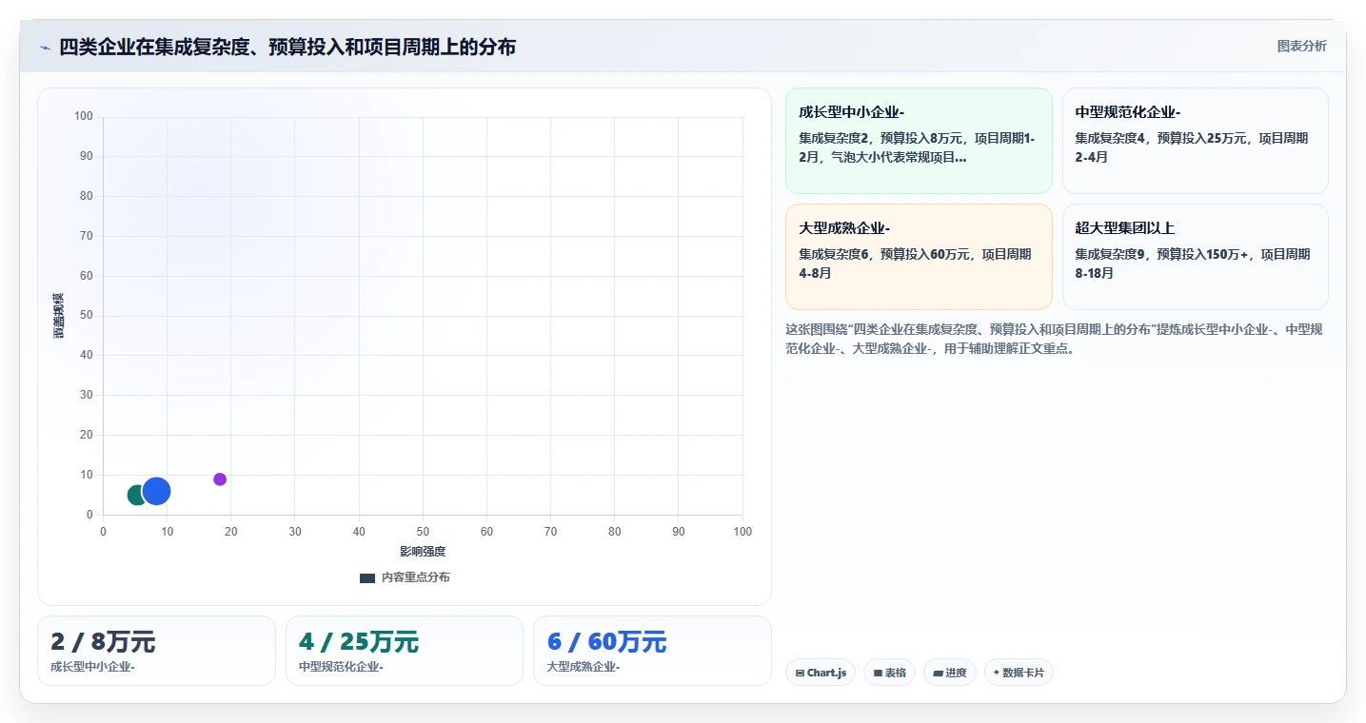Click the chart heading 四类企业在集成复杂度…分布

(x=287, y=48)
